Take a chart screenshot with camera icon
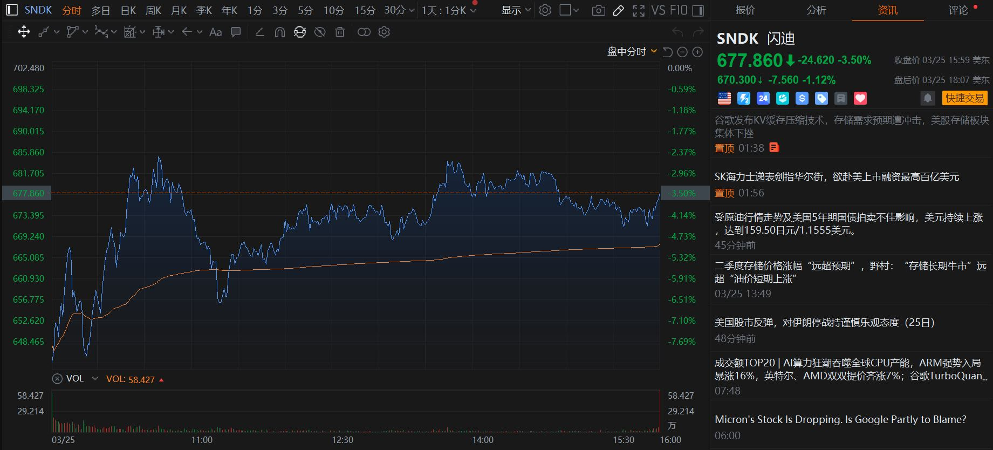The height and width of the screenshot is (450, 993). tap(598, 10)
